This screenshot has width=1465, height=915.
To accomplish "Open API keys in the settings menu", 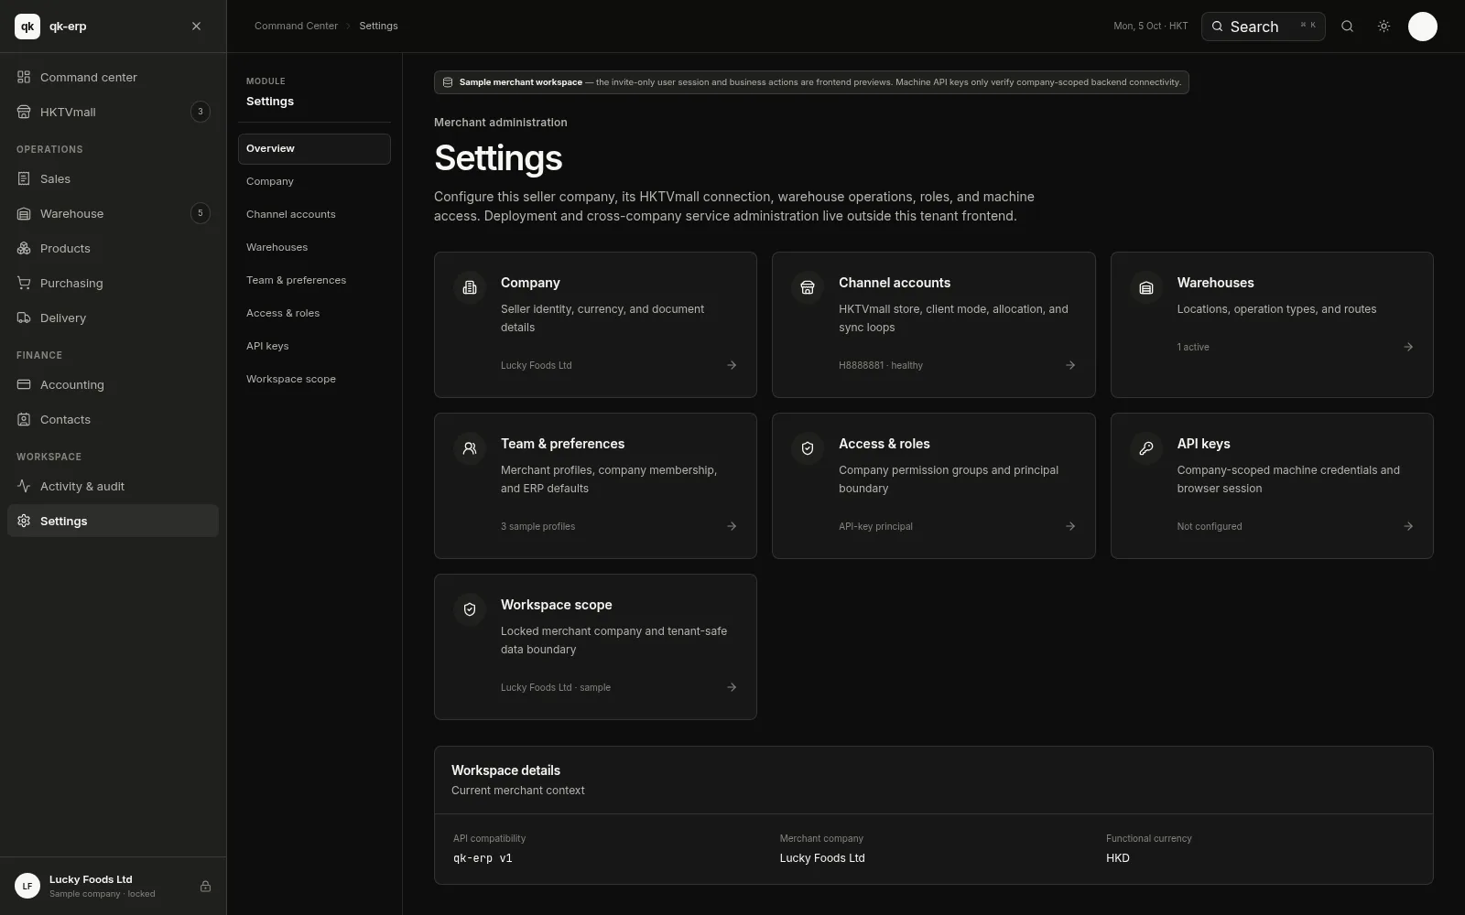I will (314, 346).
